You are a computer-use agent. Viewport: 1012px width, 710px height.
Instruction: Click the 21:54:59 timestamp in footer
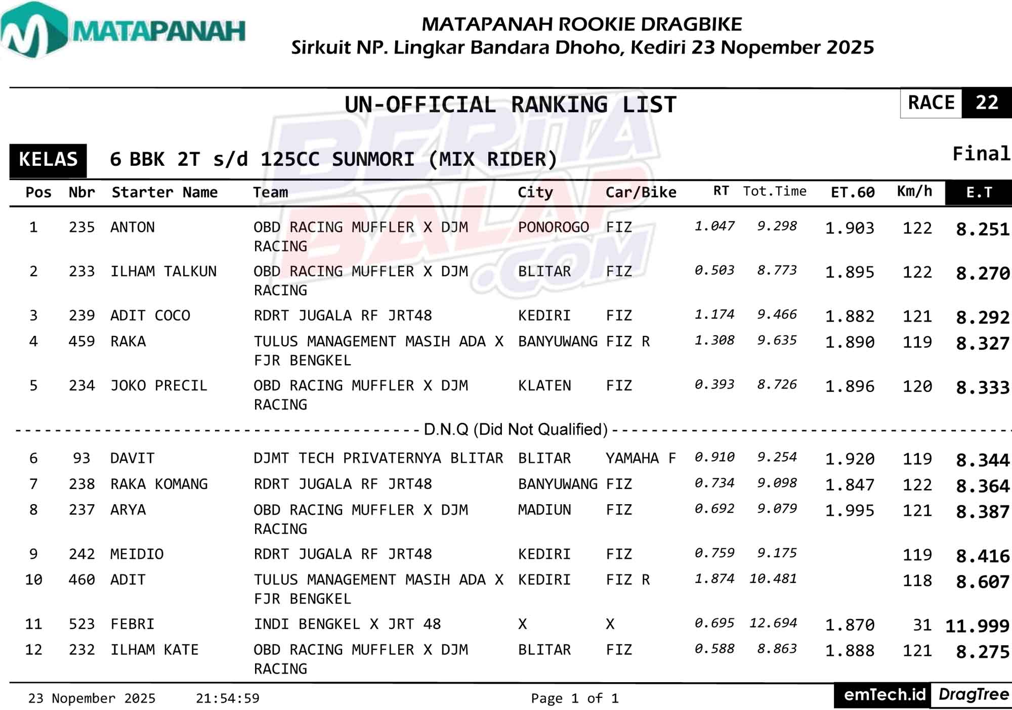tap(227, 699)
